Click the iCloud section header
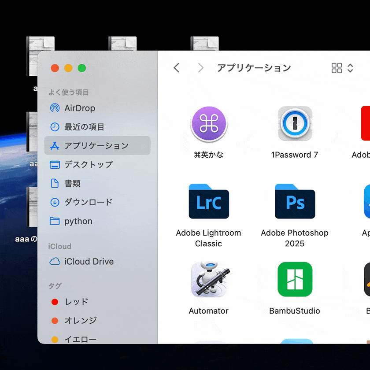Image resolution: width=370 pixels, height=370 pixels. [60, 246]
